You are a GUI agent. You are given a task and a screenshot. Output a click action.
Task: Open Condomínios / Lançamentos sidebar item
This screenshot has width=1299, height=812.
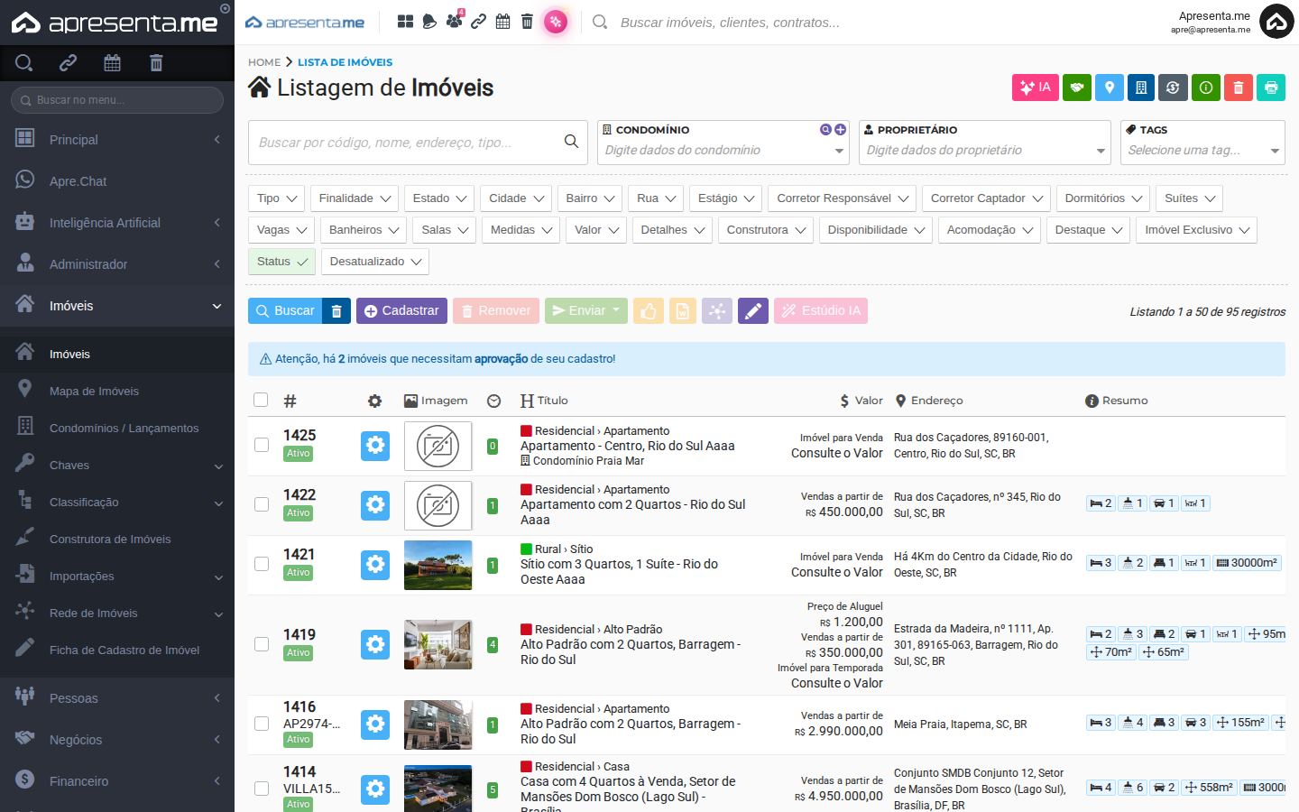click(117, 428)
